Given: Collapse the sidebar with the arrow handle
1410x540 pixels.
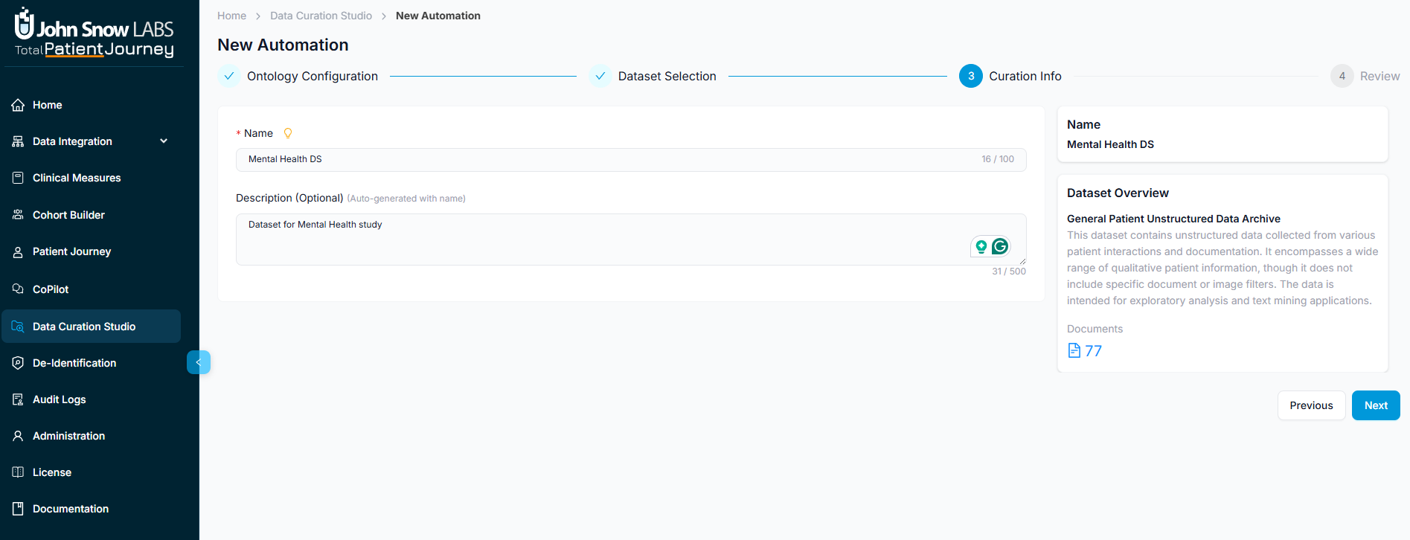Looking at the screenshot, I should 199,362.
